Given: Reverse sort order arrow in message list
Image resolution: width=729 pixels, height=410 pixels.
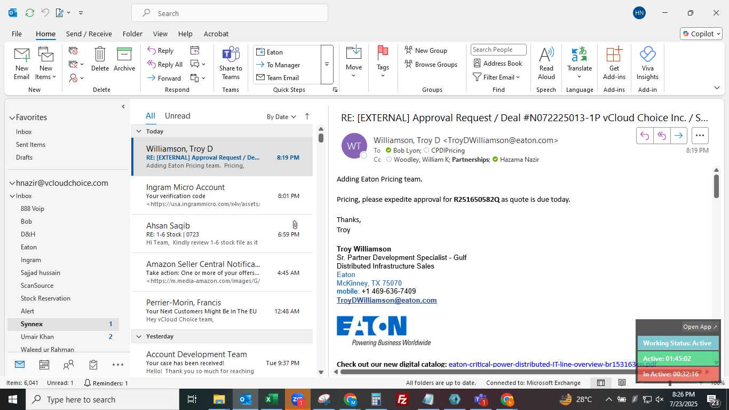Looking at the screenshot, I should [307, 116].
